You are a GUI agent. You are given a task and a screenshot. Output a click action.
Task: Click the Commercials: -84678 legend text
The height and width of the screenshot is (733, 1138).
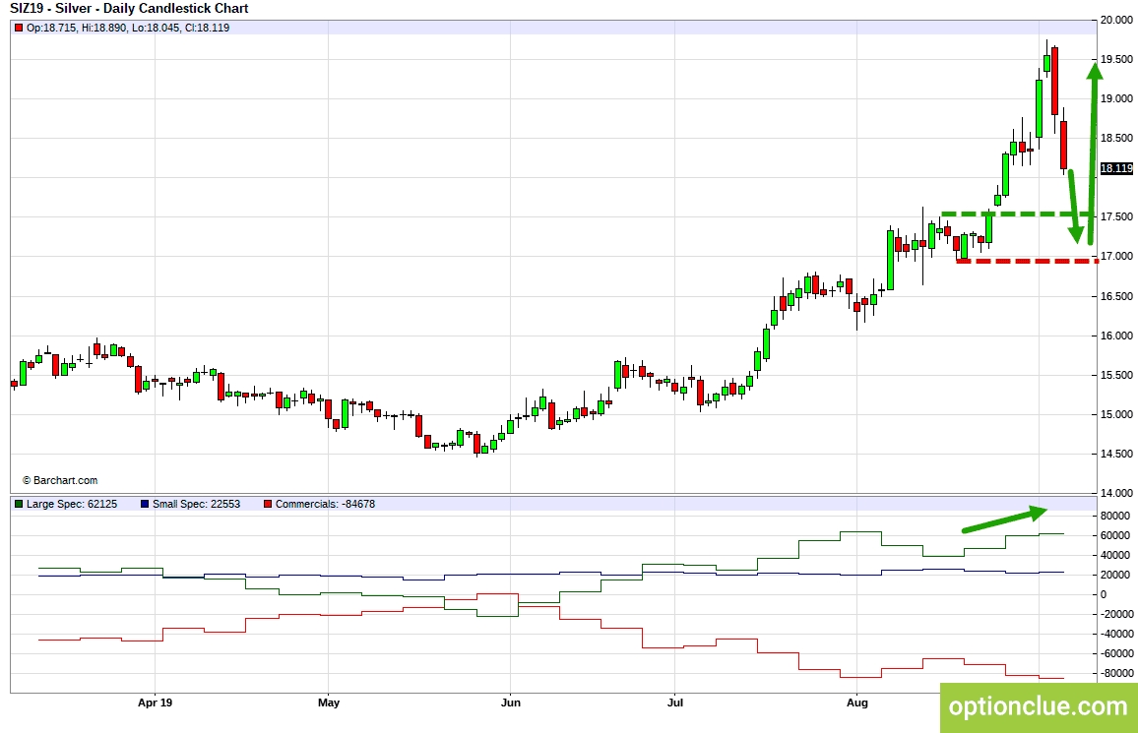pos(325,504)
